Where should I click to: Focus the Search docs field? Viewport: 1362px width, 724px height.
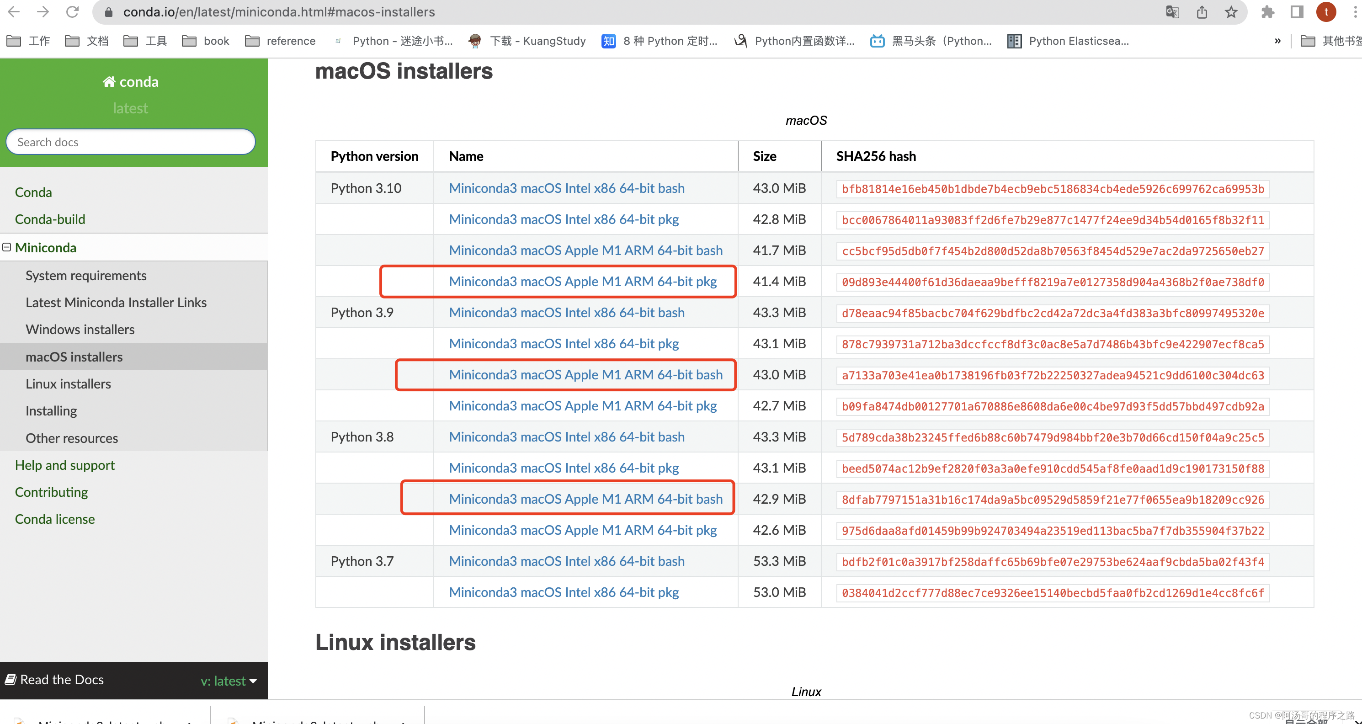click(x=131, y=142)
